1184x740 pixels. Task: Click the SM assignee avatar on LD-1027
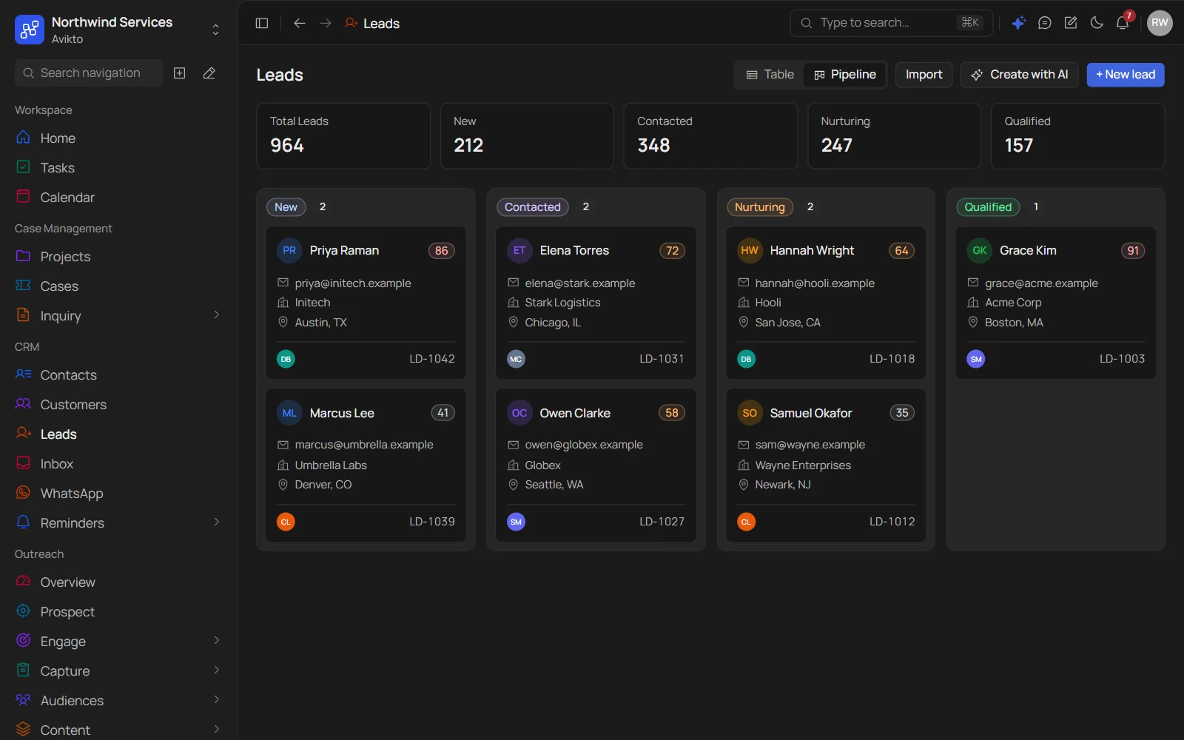point(516,522)
